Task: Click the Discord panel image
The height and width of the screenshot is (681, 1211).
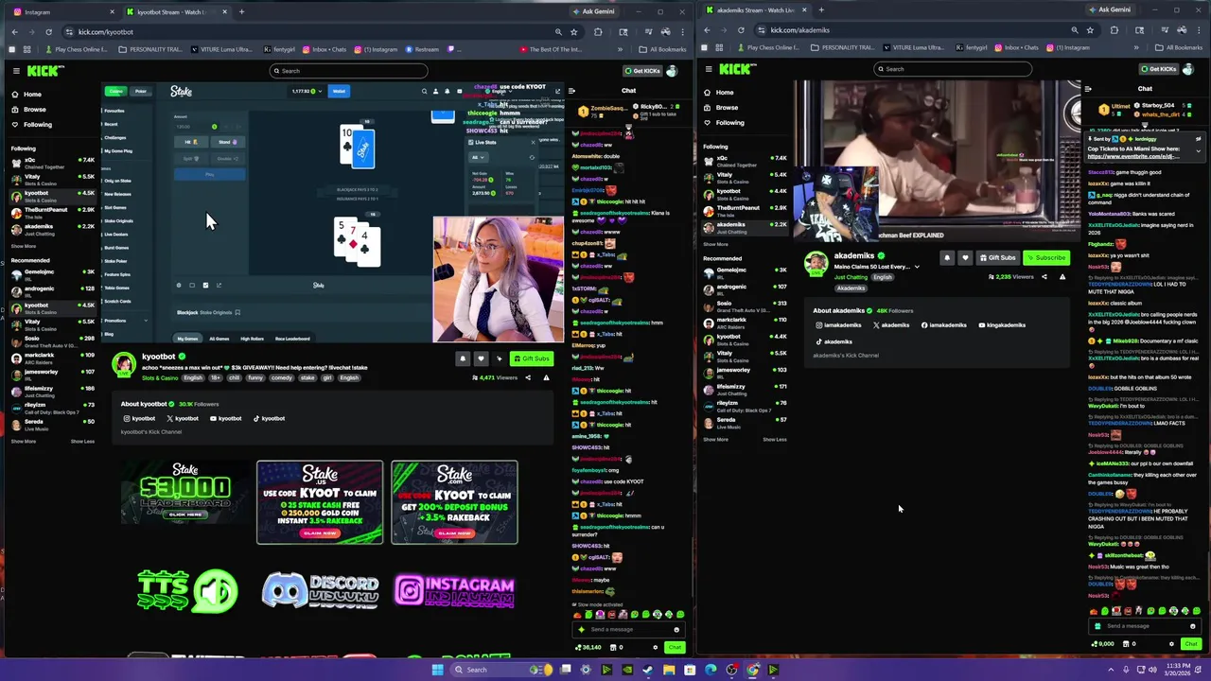Action: click(x=320, y=590)
